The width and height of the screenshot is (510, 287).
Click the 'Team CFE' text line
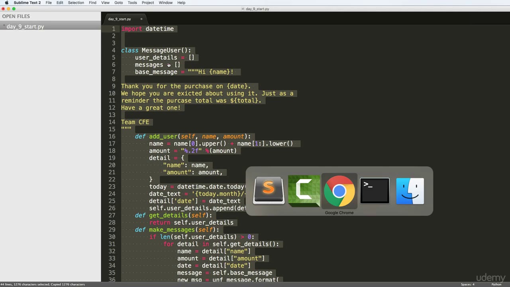click(x=135, y=122)
